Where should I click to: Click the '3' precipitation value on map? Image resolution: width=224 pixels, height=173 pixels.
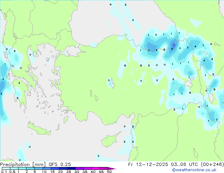(x=1, y=94)
